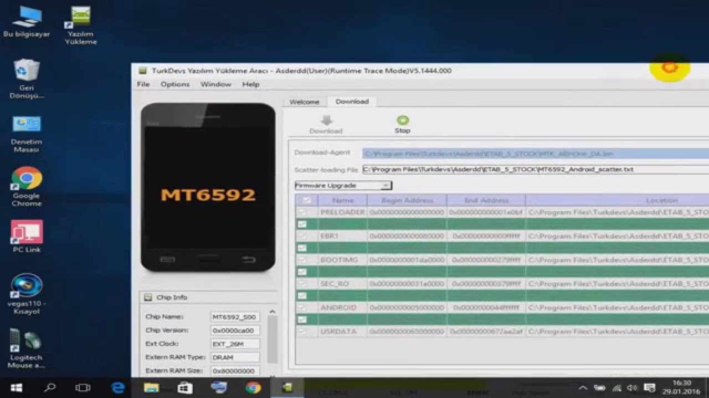This screenshot has width=709, height=398.
Task: Click the Name column header
Action: (x=343, y=201)
